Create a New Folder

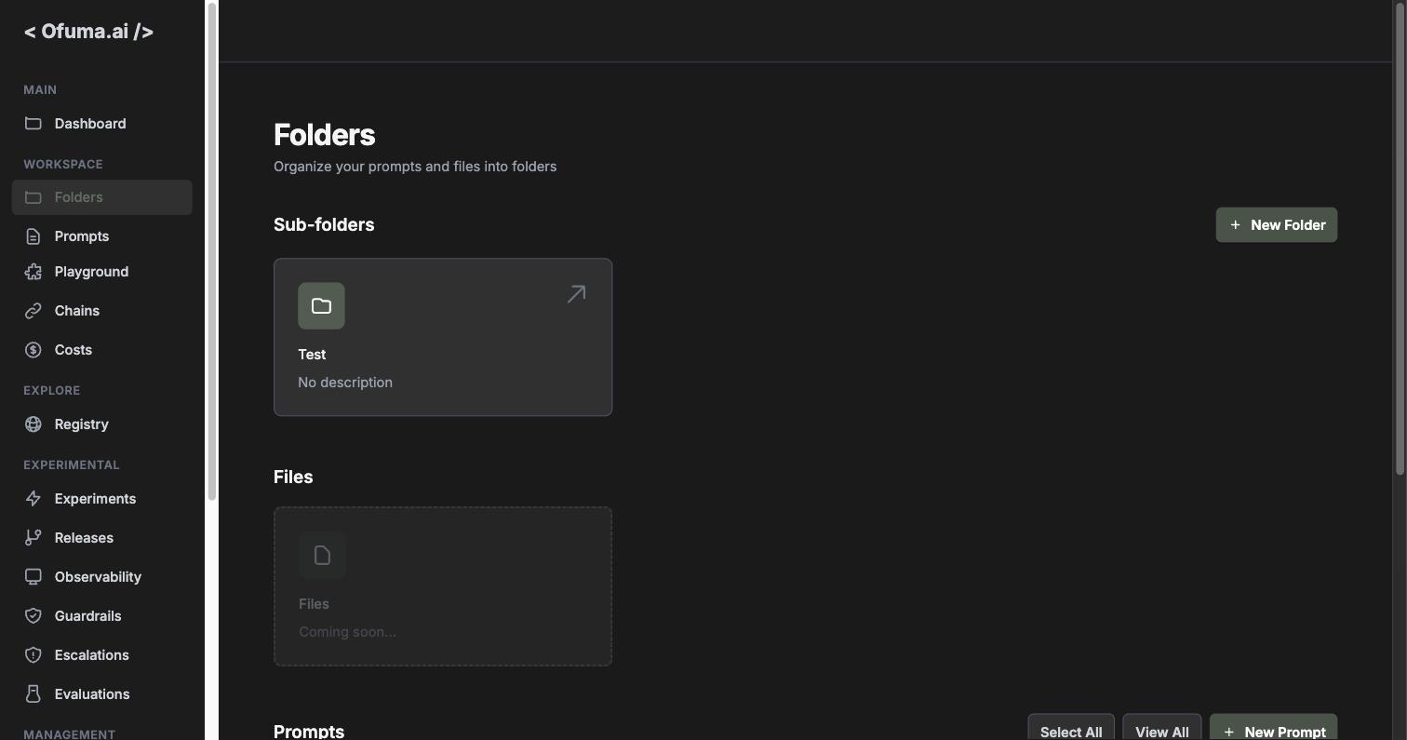point(1277,225)
